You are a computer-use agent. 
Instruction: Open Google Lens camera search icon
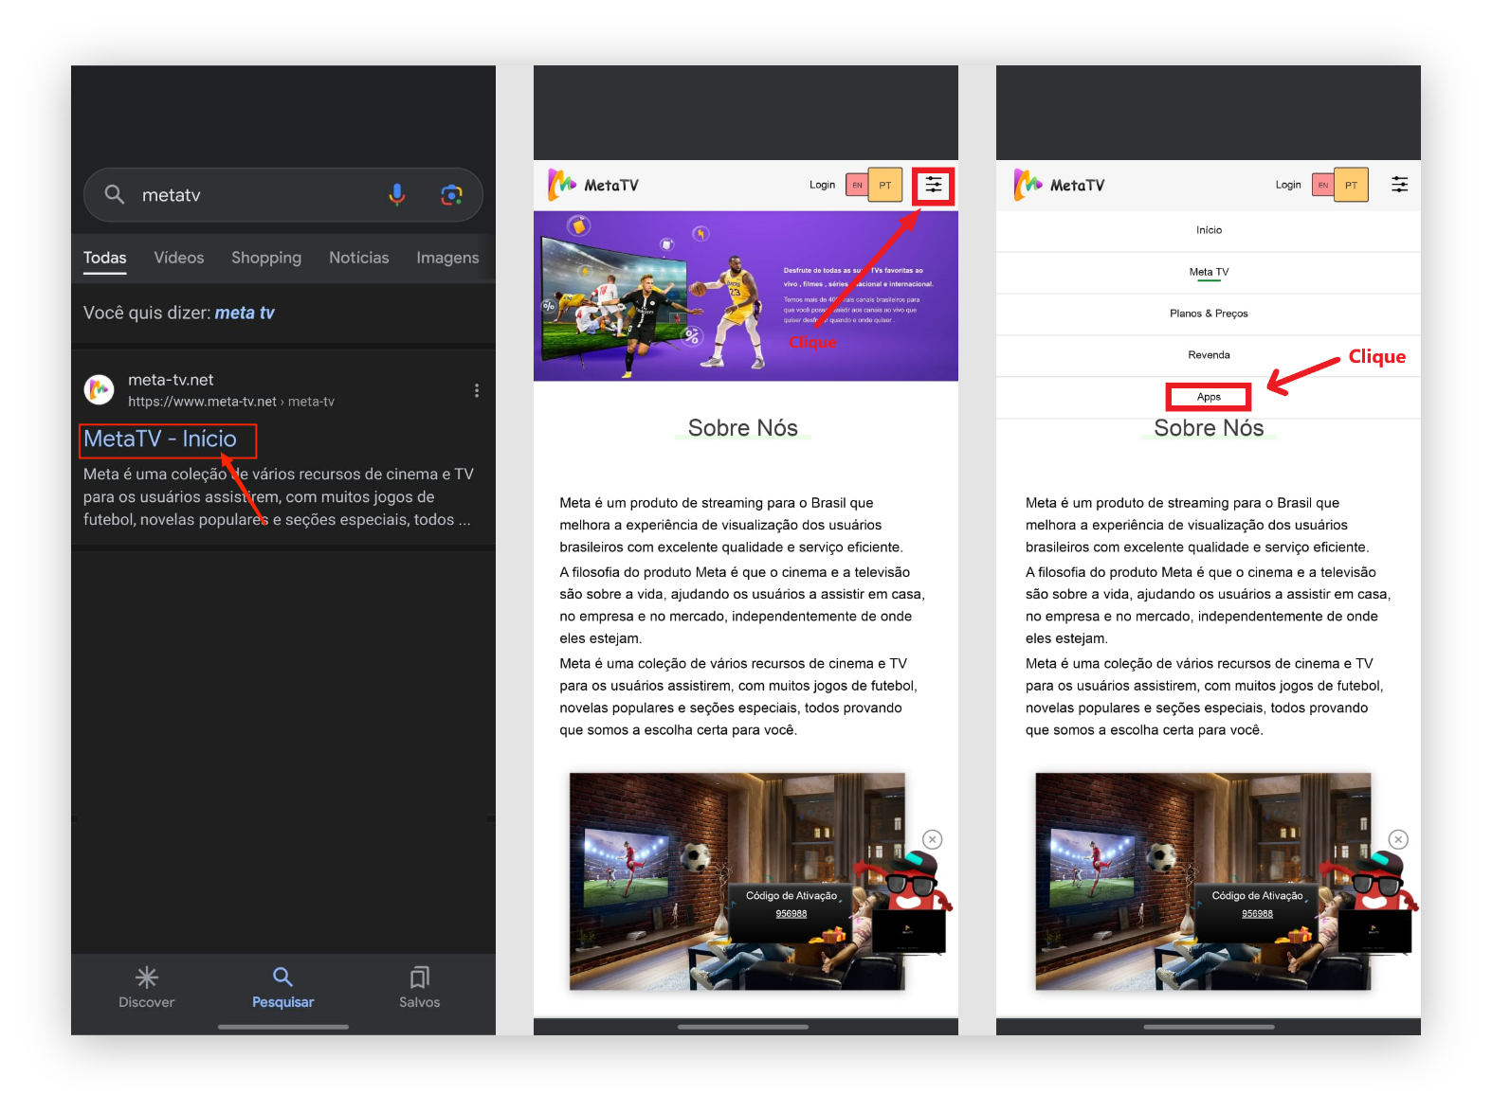pos(451,195)
